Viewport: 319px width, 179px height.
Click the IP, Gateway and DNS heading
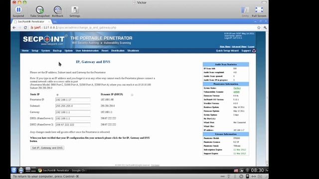coord(93,62)
